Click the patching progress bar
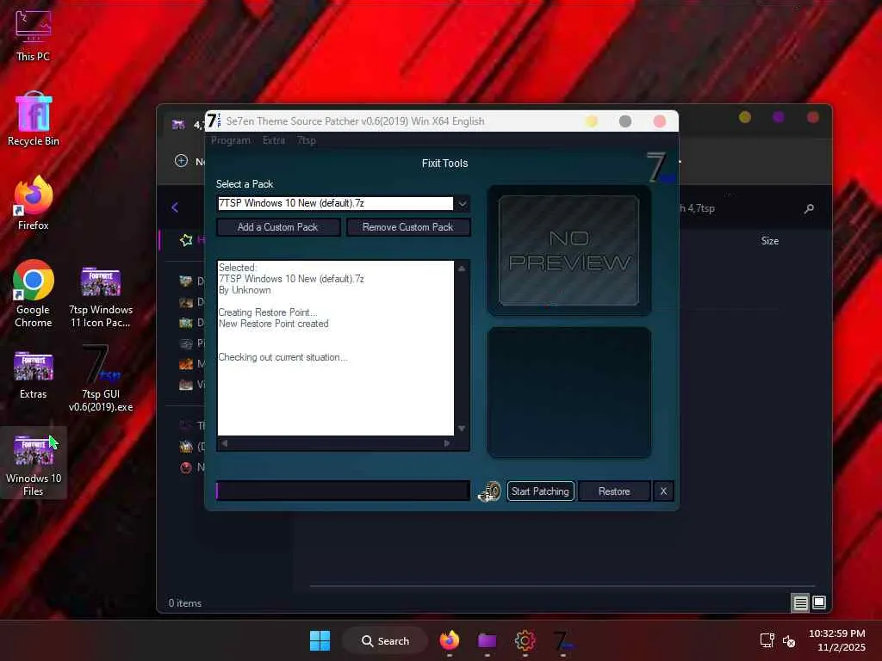The image size is (882, 661). click(x=343, y=491)
